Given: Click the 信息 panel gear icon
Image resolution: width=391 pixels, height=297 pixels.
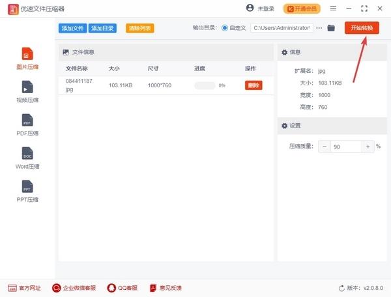Looking at the screenshot, I should 285,52.
